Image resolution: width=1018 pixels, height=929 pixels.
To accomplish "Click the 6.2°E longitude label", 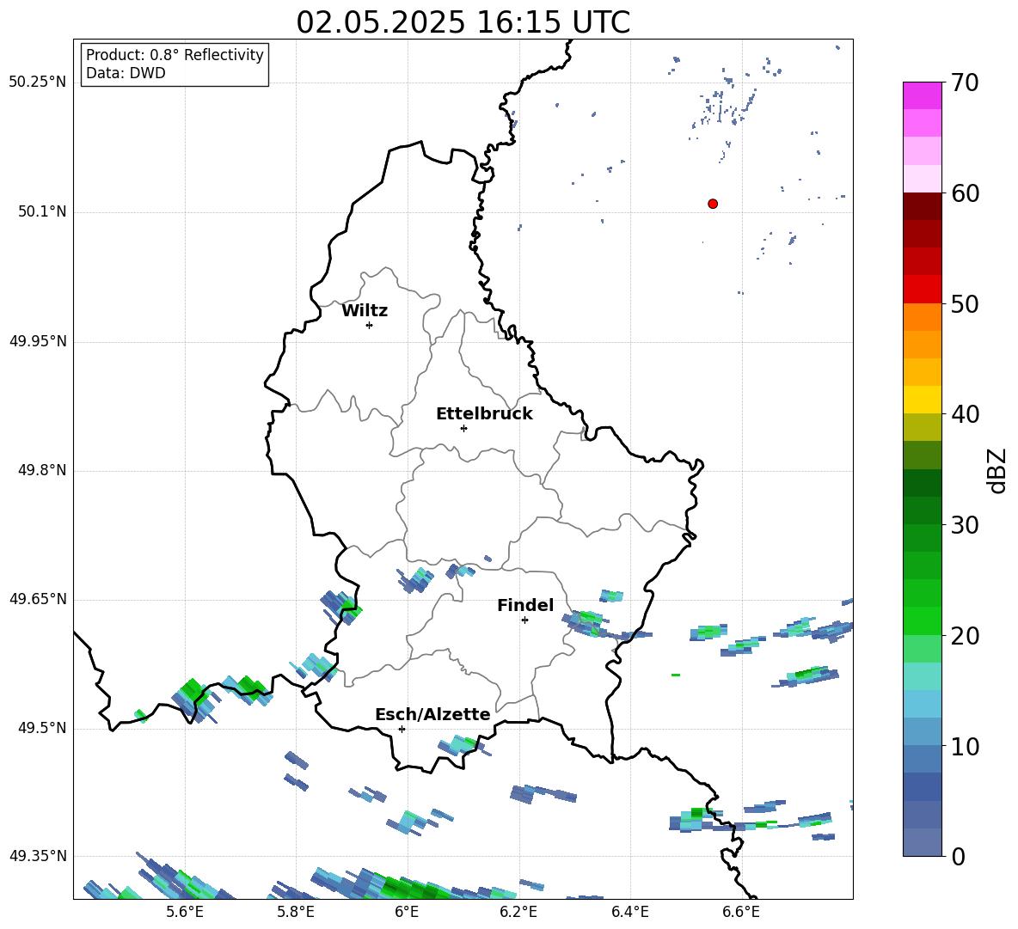I will [x=518, y=913].
